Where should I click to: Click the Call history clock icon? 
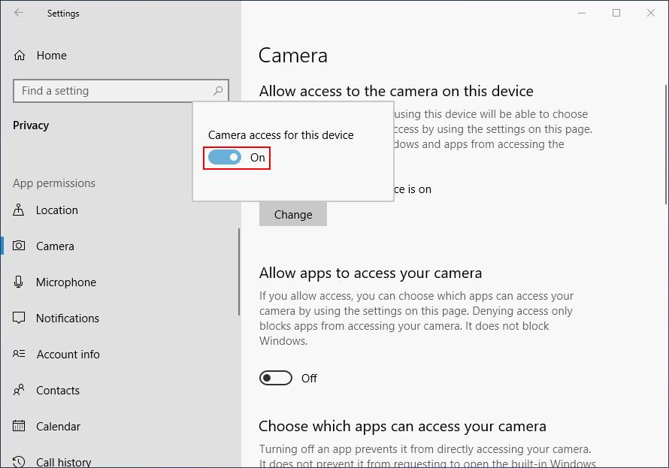point(19,461)
